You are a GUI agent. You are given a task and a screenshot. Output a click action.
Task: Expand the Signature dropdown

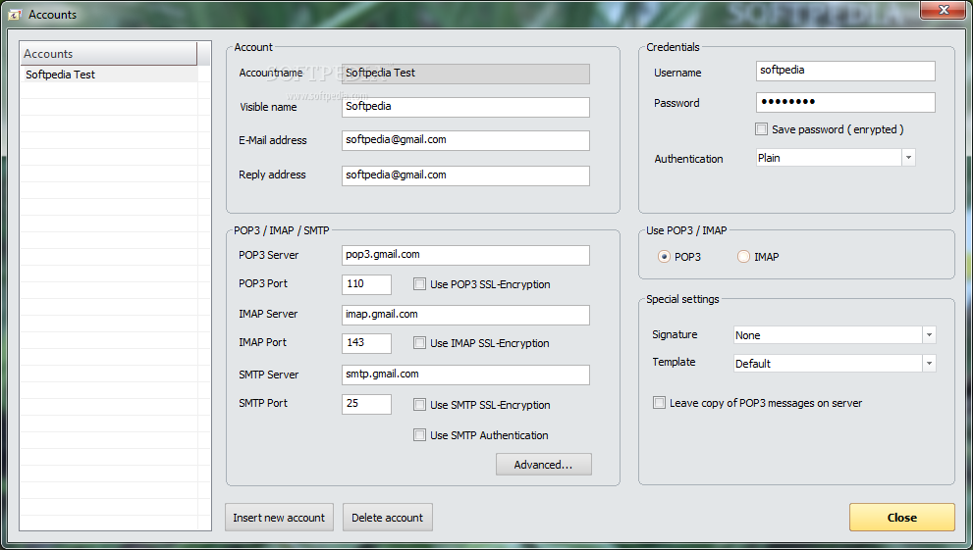pos(929,335)
